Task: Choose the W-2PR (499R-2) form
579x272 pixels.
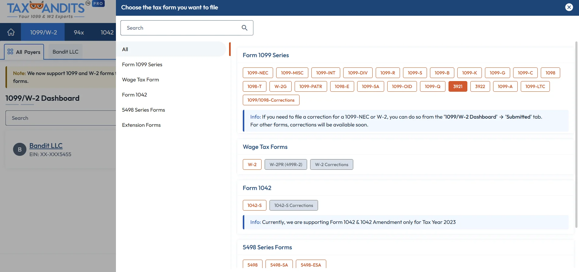Action: tap(286, 165)
